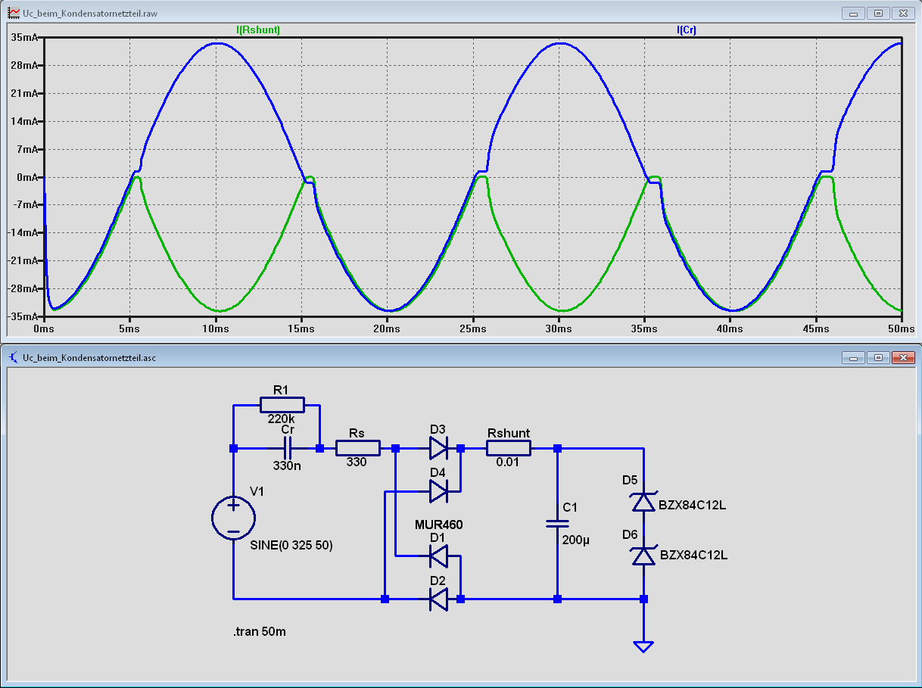Image resolution: width=922 pixels, height=688 pixels.
Task: Select capacitor C1 symbol
Action: pos(557,523)
